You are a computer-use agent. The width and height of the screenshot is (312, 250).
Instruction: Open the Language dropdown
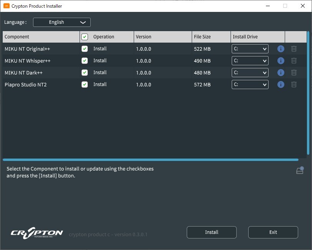[62, 22]
